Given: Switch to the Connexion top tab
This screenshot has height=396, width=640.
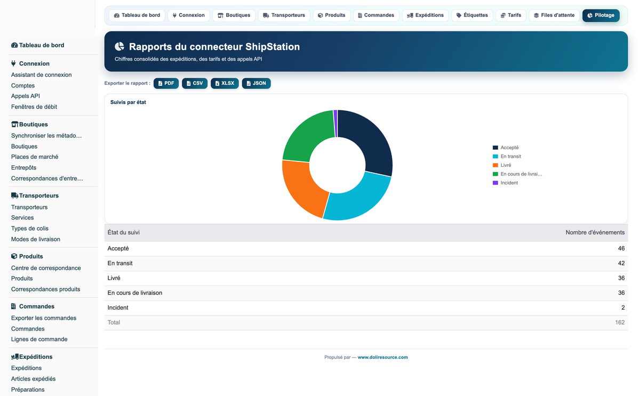Looking at the screenshot, I should [189, 15].
